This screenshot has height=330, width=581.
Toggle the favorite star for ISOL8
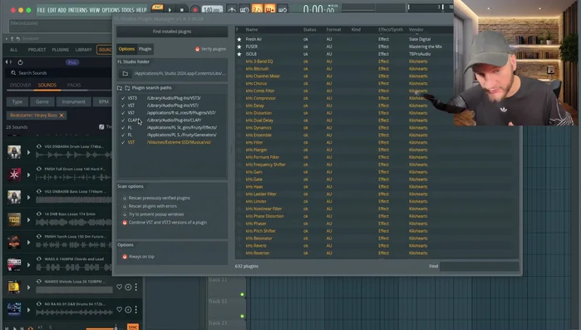click(x=239, y=54)
